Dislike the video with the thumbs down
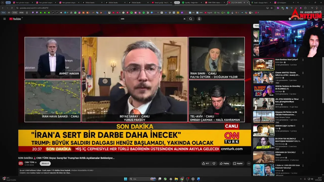The width and height of the screenshot is (324, 182). tap(214, 164)
